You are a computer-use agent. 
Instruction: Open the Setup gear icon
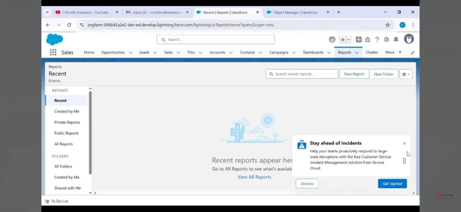click(386, 40)
